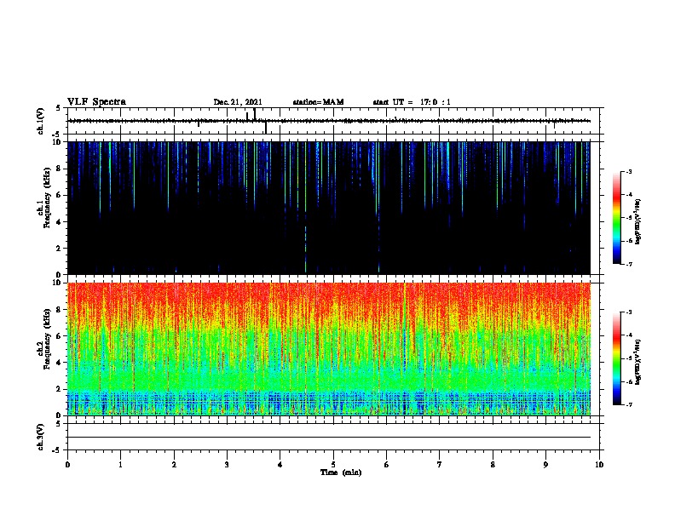Click time axis tick label "3"
The image size is (675, 521).
pos(227,465)
